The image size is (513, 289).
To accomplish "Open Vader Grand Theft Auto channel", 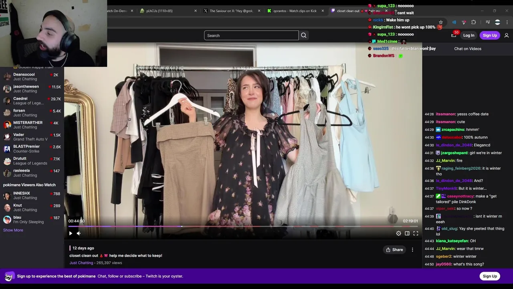I will tap(32, 137).
